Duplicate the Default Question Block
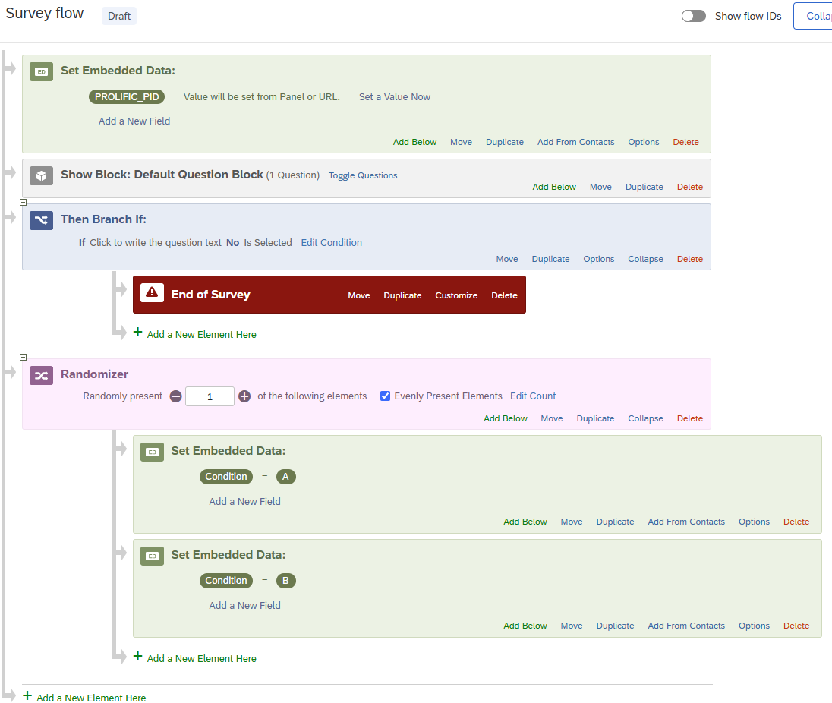The width and height of the screenshot is (832, 703). [644, 187]
